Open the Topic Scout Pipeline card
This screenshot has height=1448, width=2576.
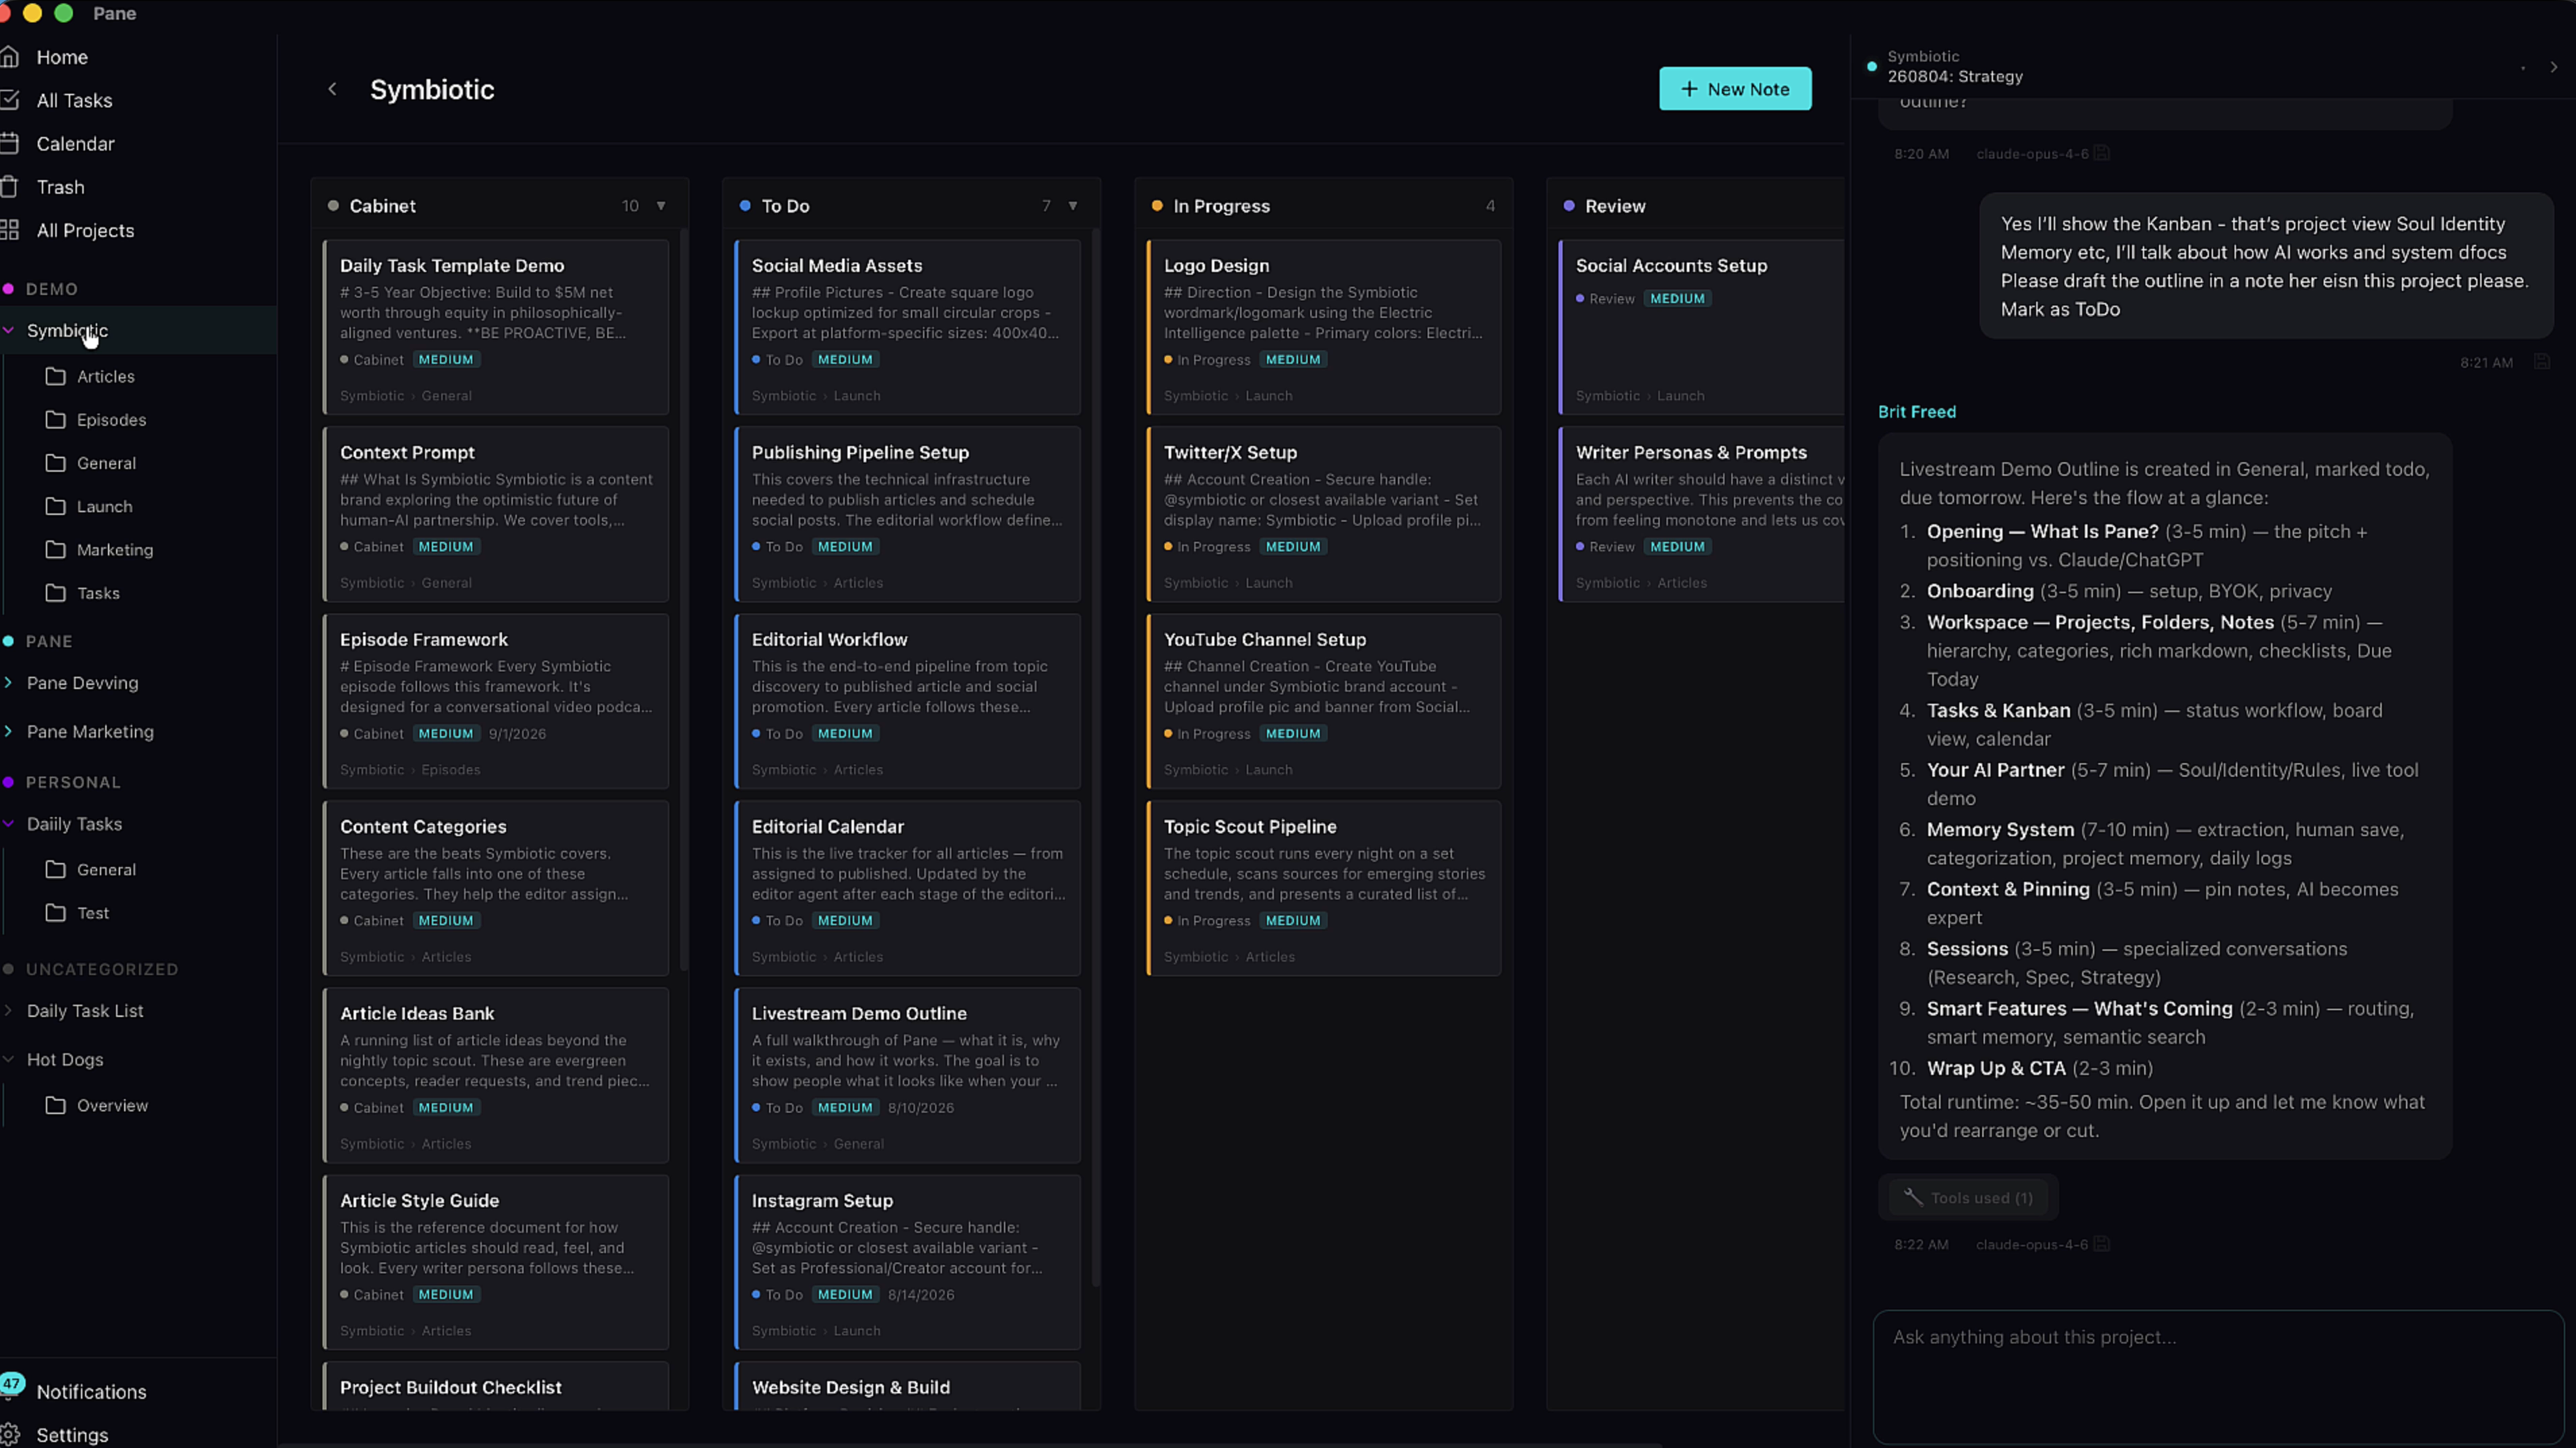point(1323,888)
